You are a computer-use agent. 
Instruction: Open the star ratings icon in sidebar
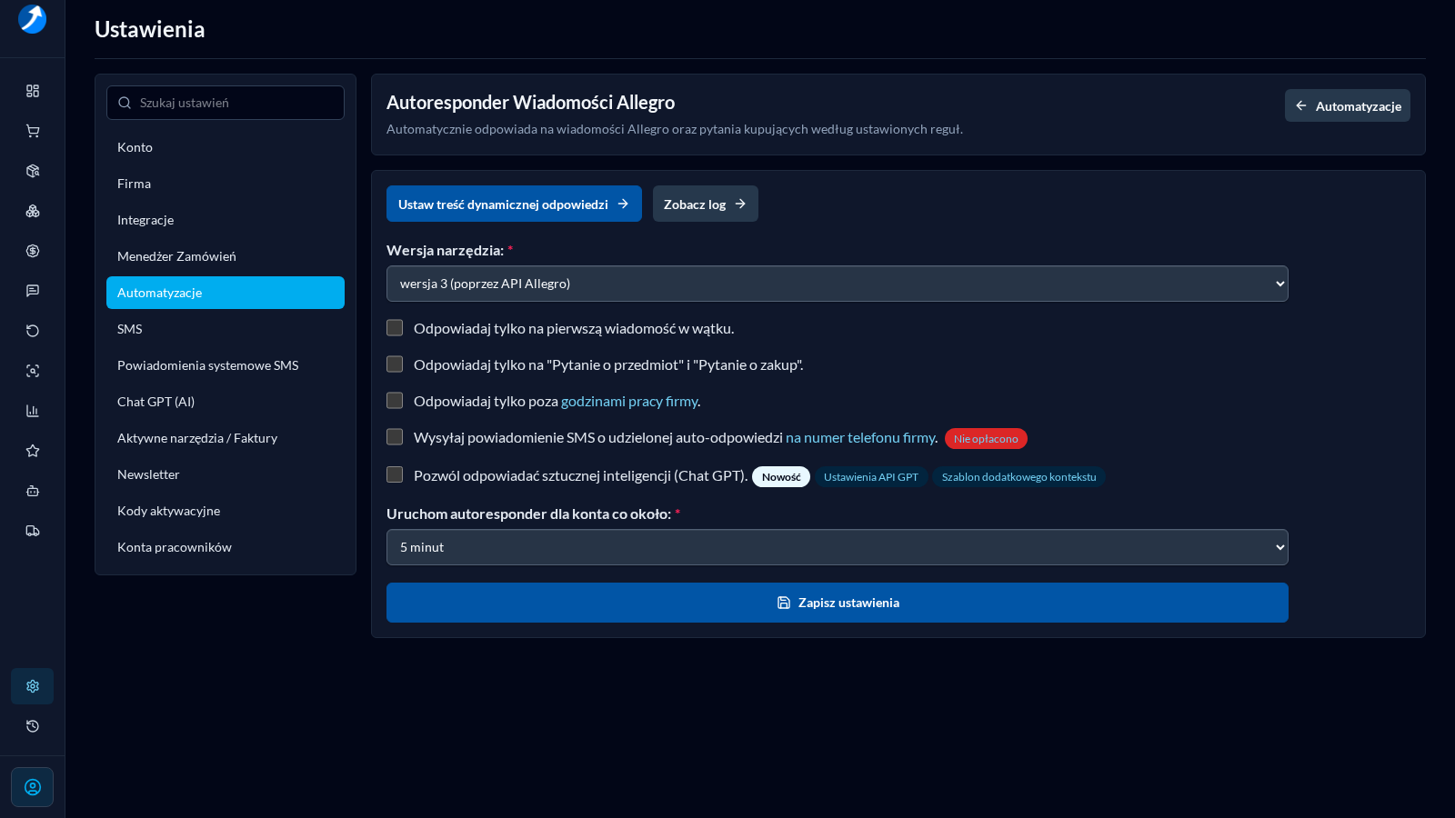click(x=33, y=451)
